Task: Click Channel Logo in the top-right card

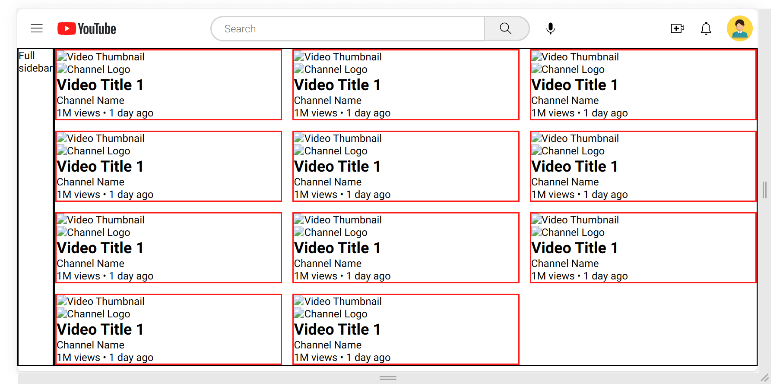Action: click(567, 69)
